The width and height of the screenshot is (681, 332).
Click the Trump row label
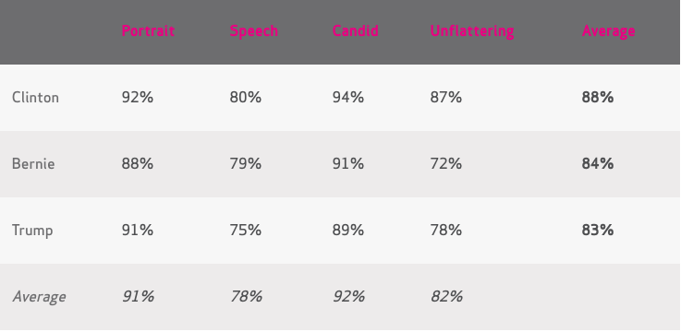32,231
